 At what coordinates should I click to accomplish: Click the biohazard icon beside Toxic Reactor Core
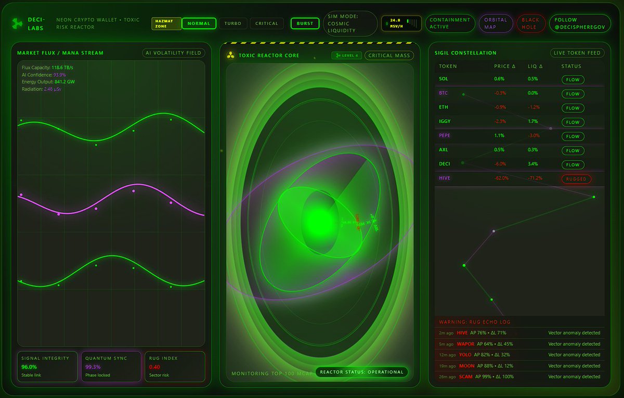coord(231,55)
